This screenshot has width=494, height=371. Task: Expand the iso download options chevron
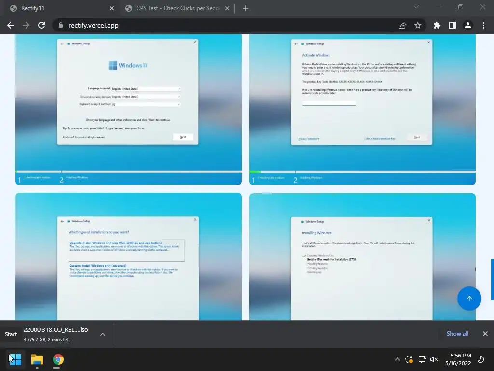tap(103, 334)
